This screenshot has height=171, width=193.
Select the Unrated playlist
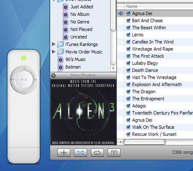pyautogui.click(x=78, y=37)
